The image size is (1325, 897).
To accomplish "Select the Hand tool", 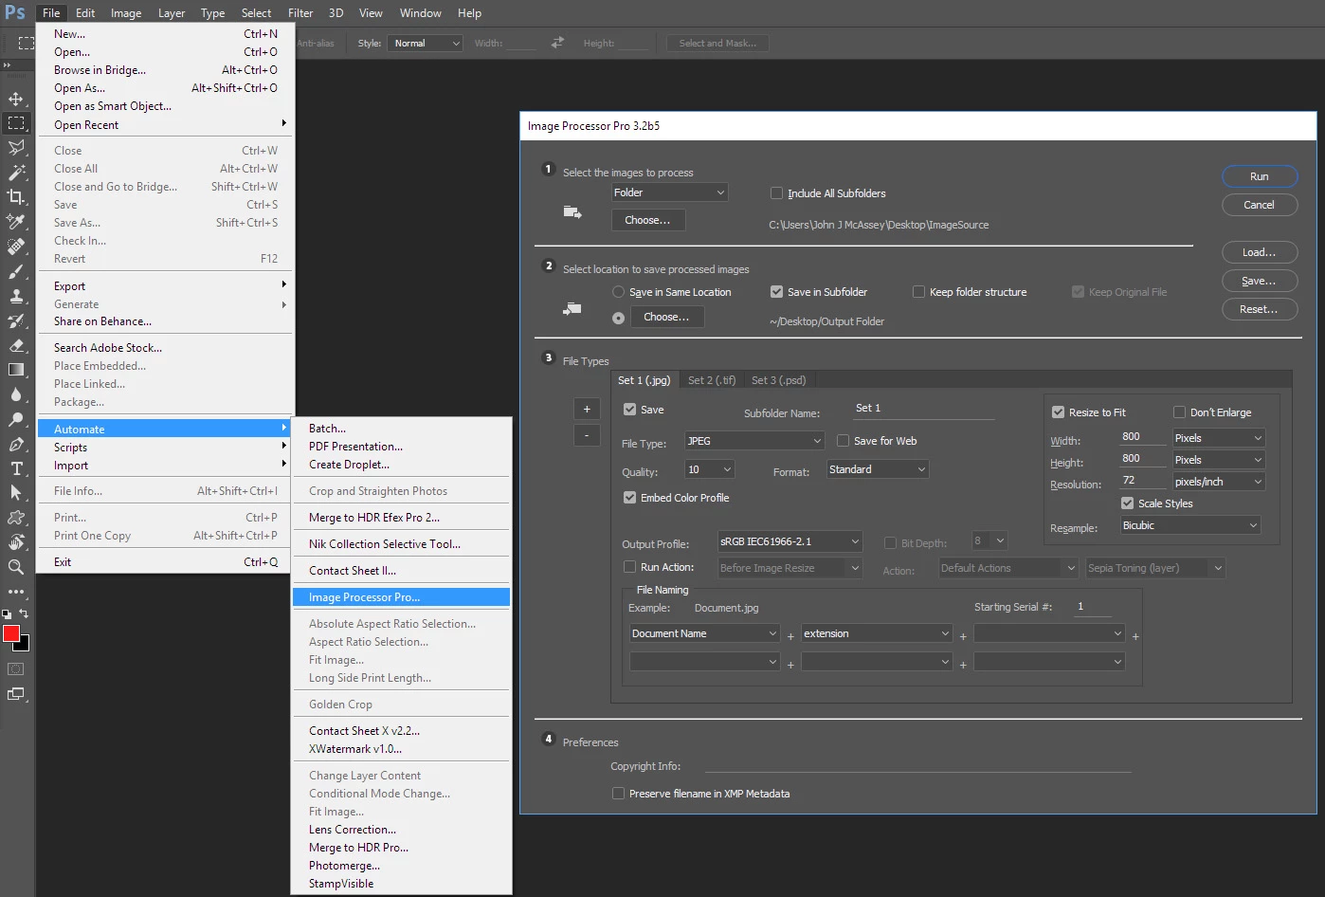I will pos(16,542).
